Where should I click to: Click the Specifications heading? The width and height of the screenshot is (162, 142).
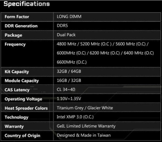pyautogui.click(x=27, y=4)
